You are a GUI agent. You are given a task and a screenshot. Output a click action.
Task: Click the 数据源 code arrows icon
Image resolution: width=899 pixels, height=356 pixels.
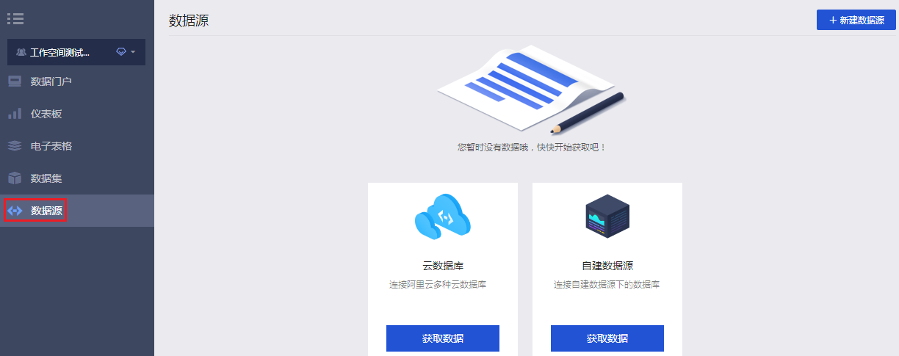click(x=15, y=211)
